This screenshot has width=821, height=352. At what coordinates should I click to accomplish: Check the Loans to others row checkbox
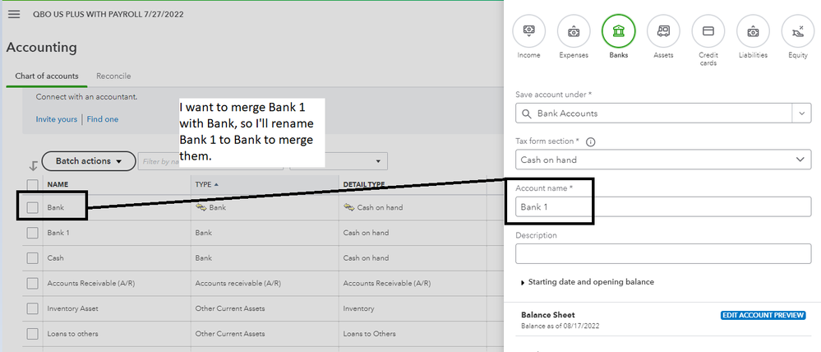[x=33, y=334]
